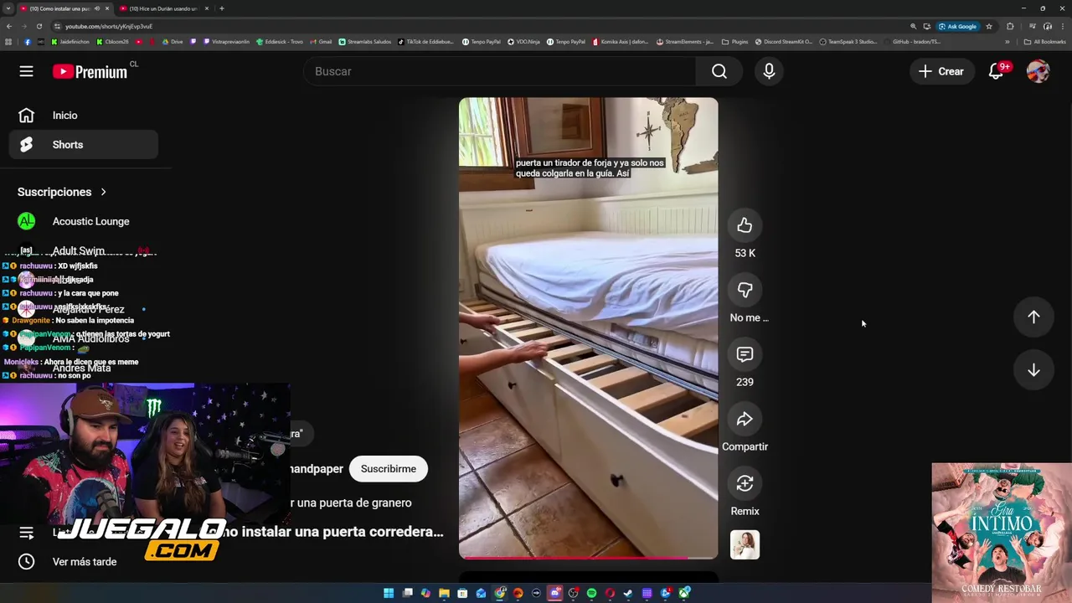Remix this short

click(x=745, y=483)
